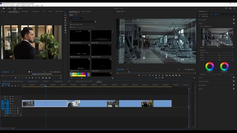237x133 pixels.
Task: Open Edit tab in Essential Graphics
Action: (x=76, y=14)
